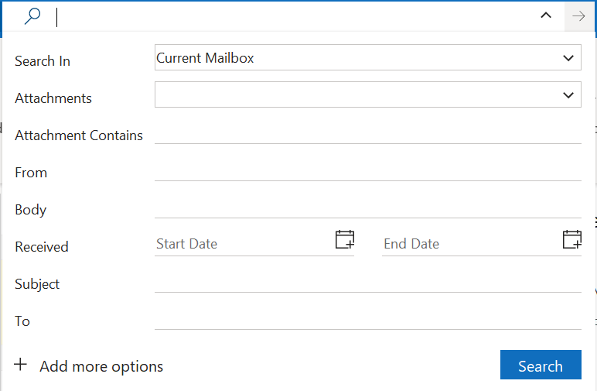Viewport: 597px width, 391px height.
Task: Click into the Body field
Action: click(367, 208)
